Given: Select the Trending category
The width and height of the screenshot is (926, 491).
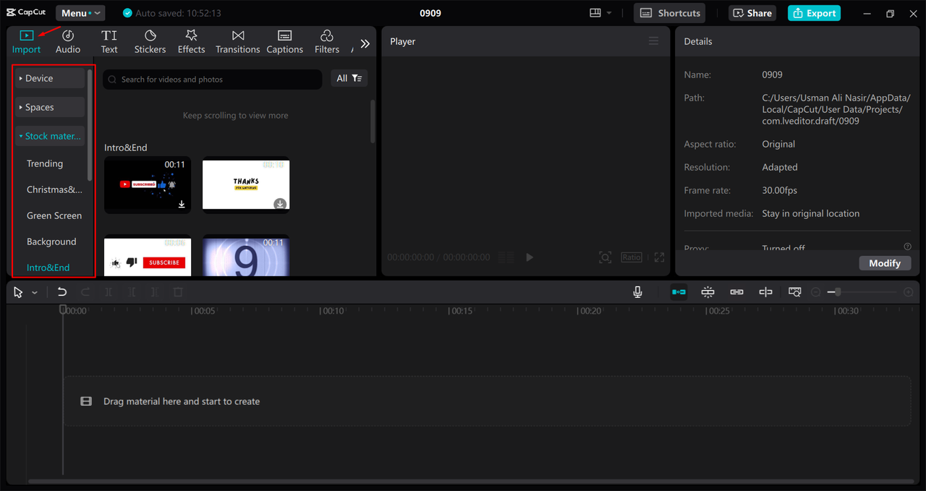Looking at the screenshot, I should [x=45, y=163].
